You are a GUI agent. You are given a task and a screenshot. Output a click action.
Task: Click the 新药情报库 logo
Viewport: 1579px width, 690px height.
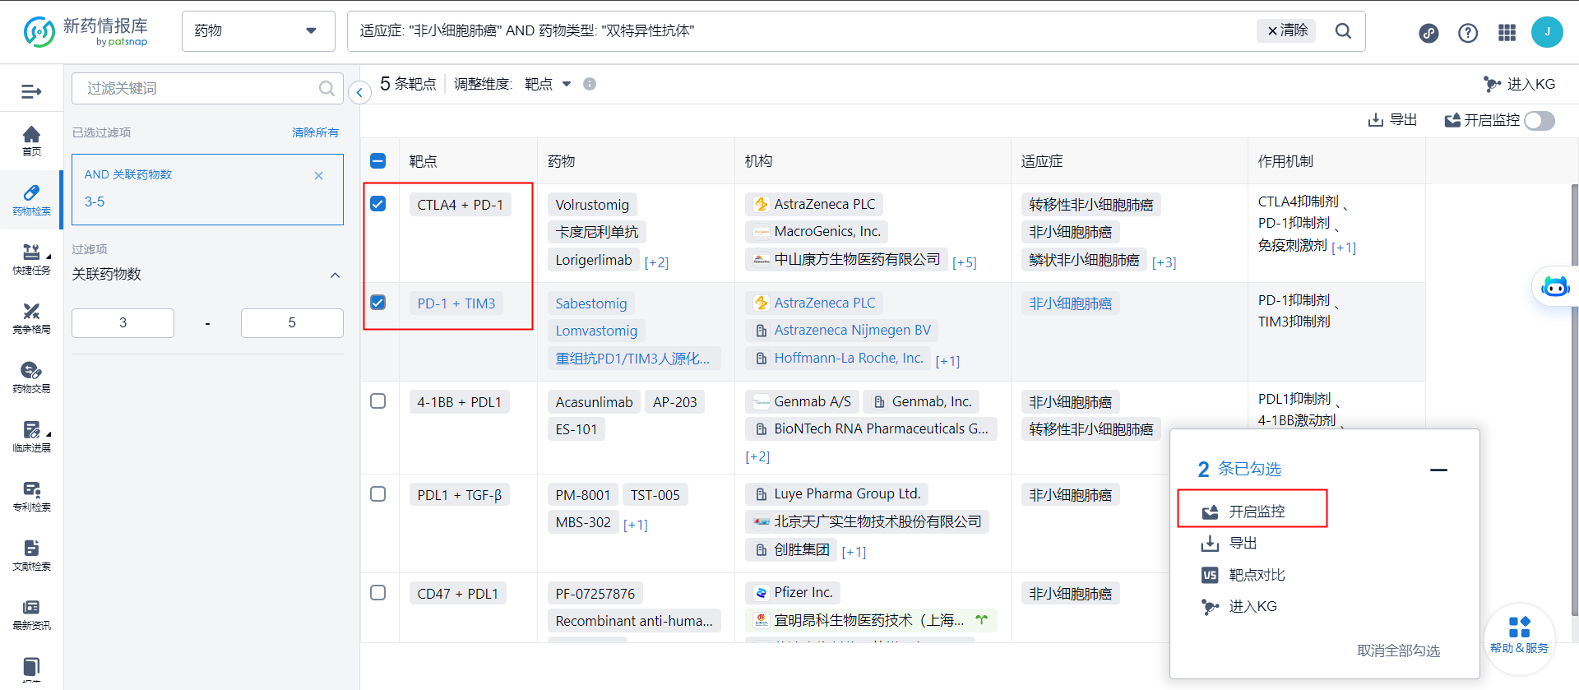click(x=86, y=32)
